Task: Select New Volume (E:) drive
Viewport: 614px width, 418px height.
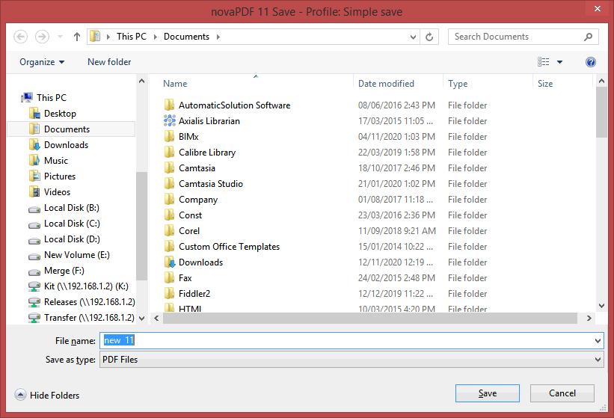Action: coord(76,255)
